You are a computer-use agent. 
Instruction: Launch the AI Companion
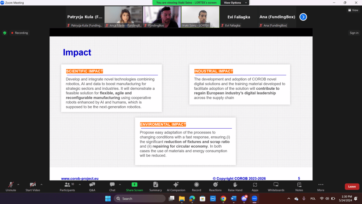click(176, 187)
